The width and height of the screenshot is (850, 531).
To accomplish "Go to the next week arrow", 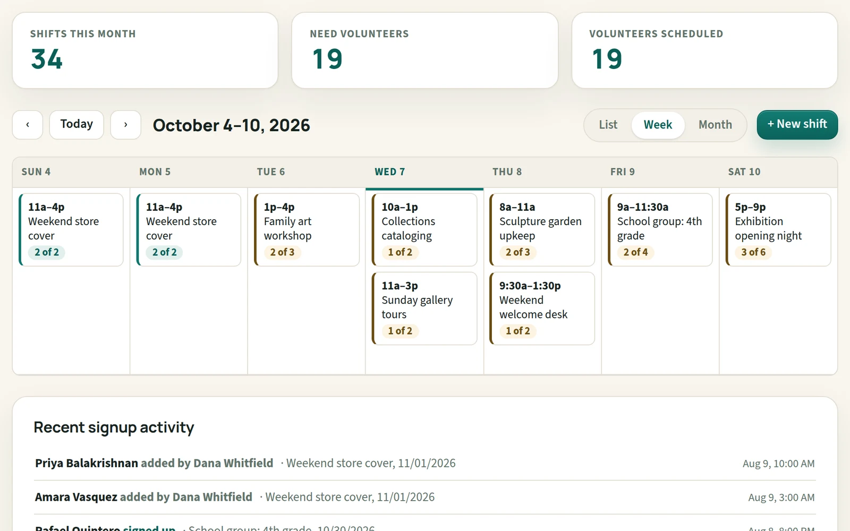I will 125,125.
